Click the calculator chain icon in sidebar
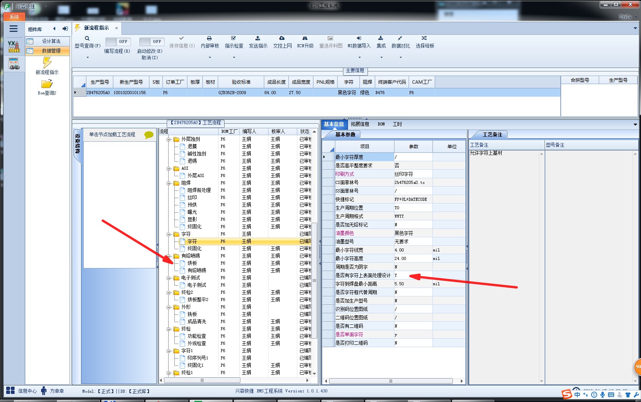 click(14, 64)
